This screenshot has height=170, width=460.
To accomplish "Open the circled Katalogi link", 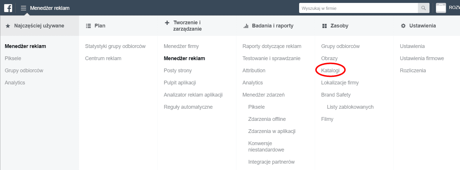I will pos(330,70).
